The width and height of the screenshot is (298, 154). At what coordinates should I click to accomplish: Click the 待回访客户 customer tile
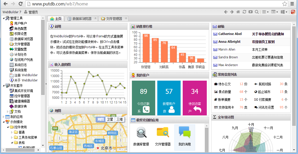(195, 98)
